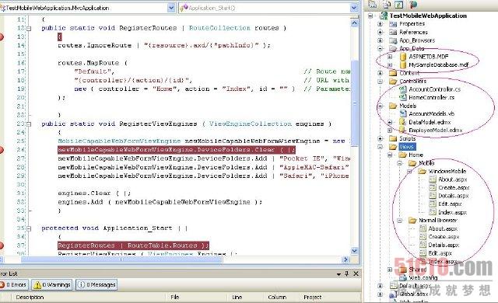The height and width of the screenshot is (303, 498).
Task: Toggle the 0 Messages filter
Action: click(96, 284)
